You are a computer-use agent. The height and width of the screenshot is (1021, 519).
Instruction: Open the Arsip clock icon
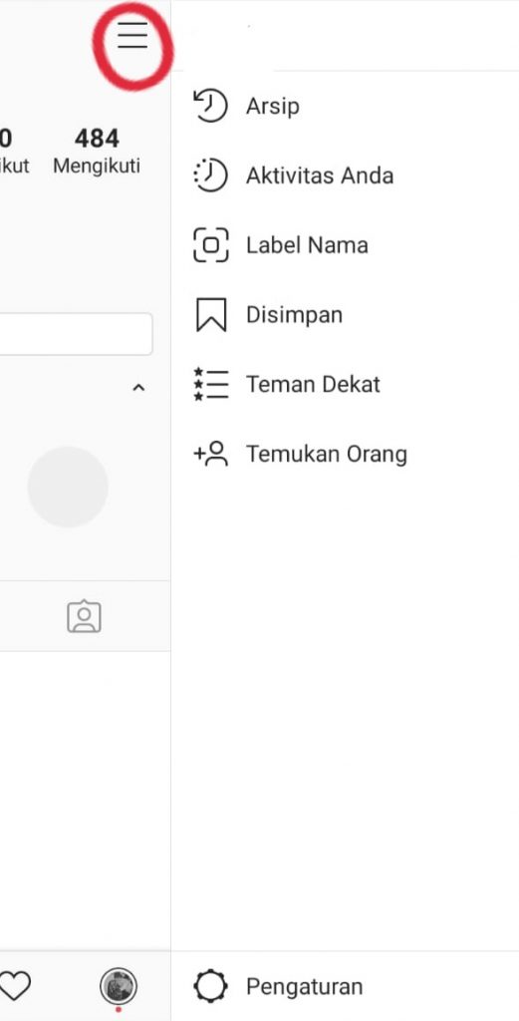pyautogui.click(x=211, y=106)
